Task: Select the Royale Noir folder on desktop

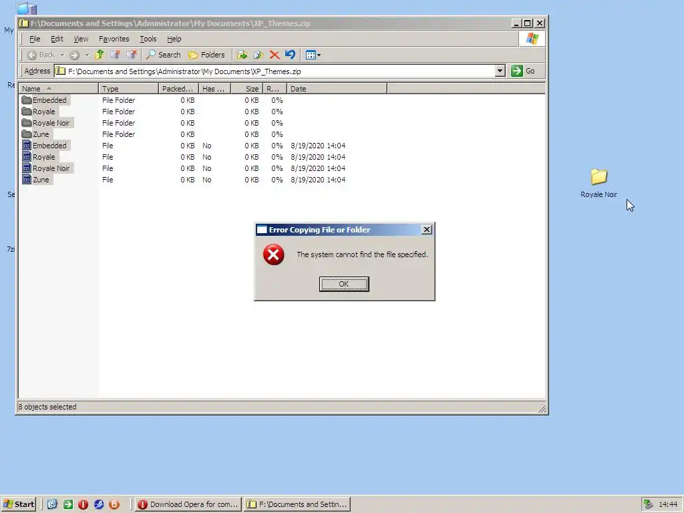Action: coord(599,183)
